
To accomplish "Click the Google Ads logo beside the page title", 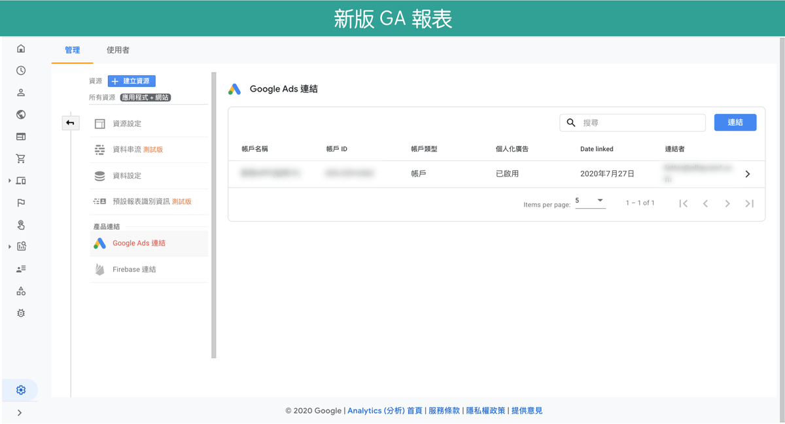I will click(235, 89).
